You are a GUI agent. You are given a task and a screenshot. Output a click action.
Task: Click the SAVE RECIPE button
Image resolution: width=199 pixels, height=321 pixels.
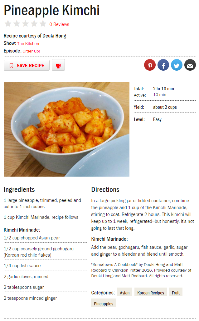(x=27, y=65)
